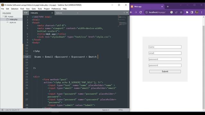Image resolution: width=205 pixels, height=115 pixels.
Task: Change indentation via Spaces: 4
Action: pos(106,110)
